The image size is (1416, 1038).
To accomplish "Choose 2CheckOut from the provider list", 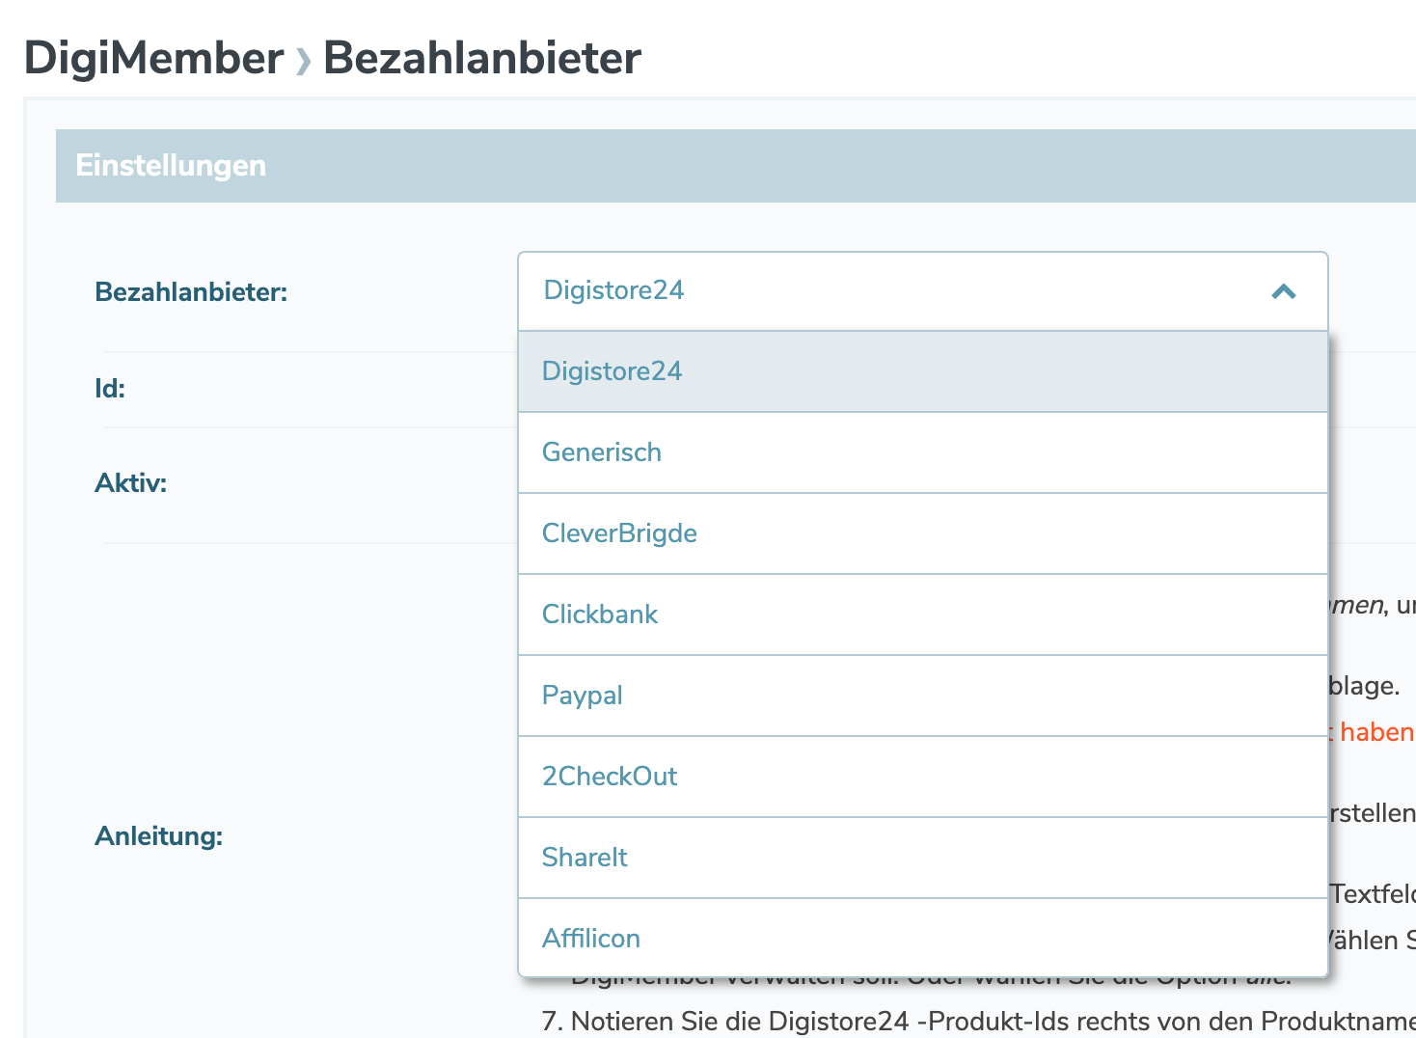I will pyautogui.click(x=610, y=777).
